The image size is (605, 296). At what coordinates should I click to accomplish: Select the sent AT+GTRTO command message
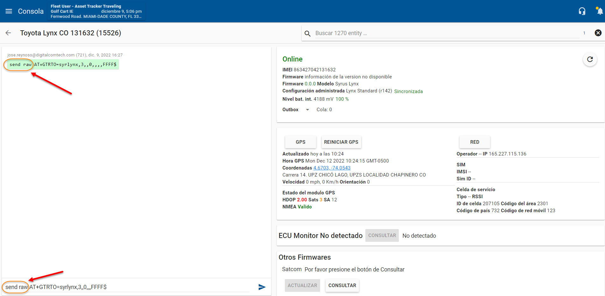pos(75,65)
